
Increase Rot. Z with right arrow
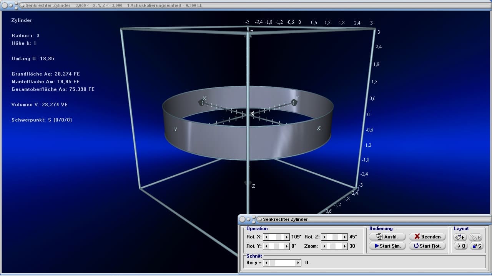coord(344,237)
